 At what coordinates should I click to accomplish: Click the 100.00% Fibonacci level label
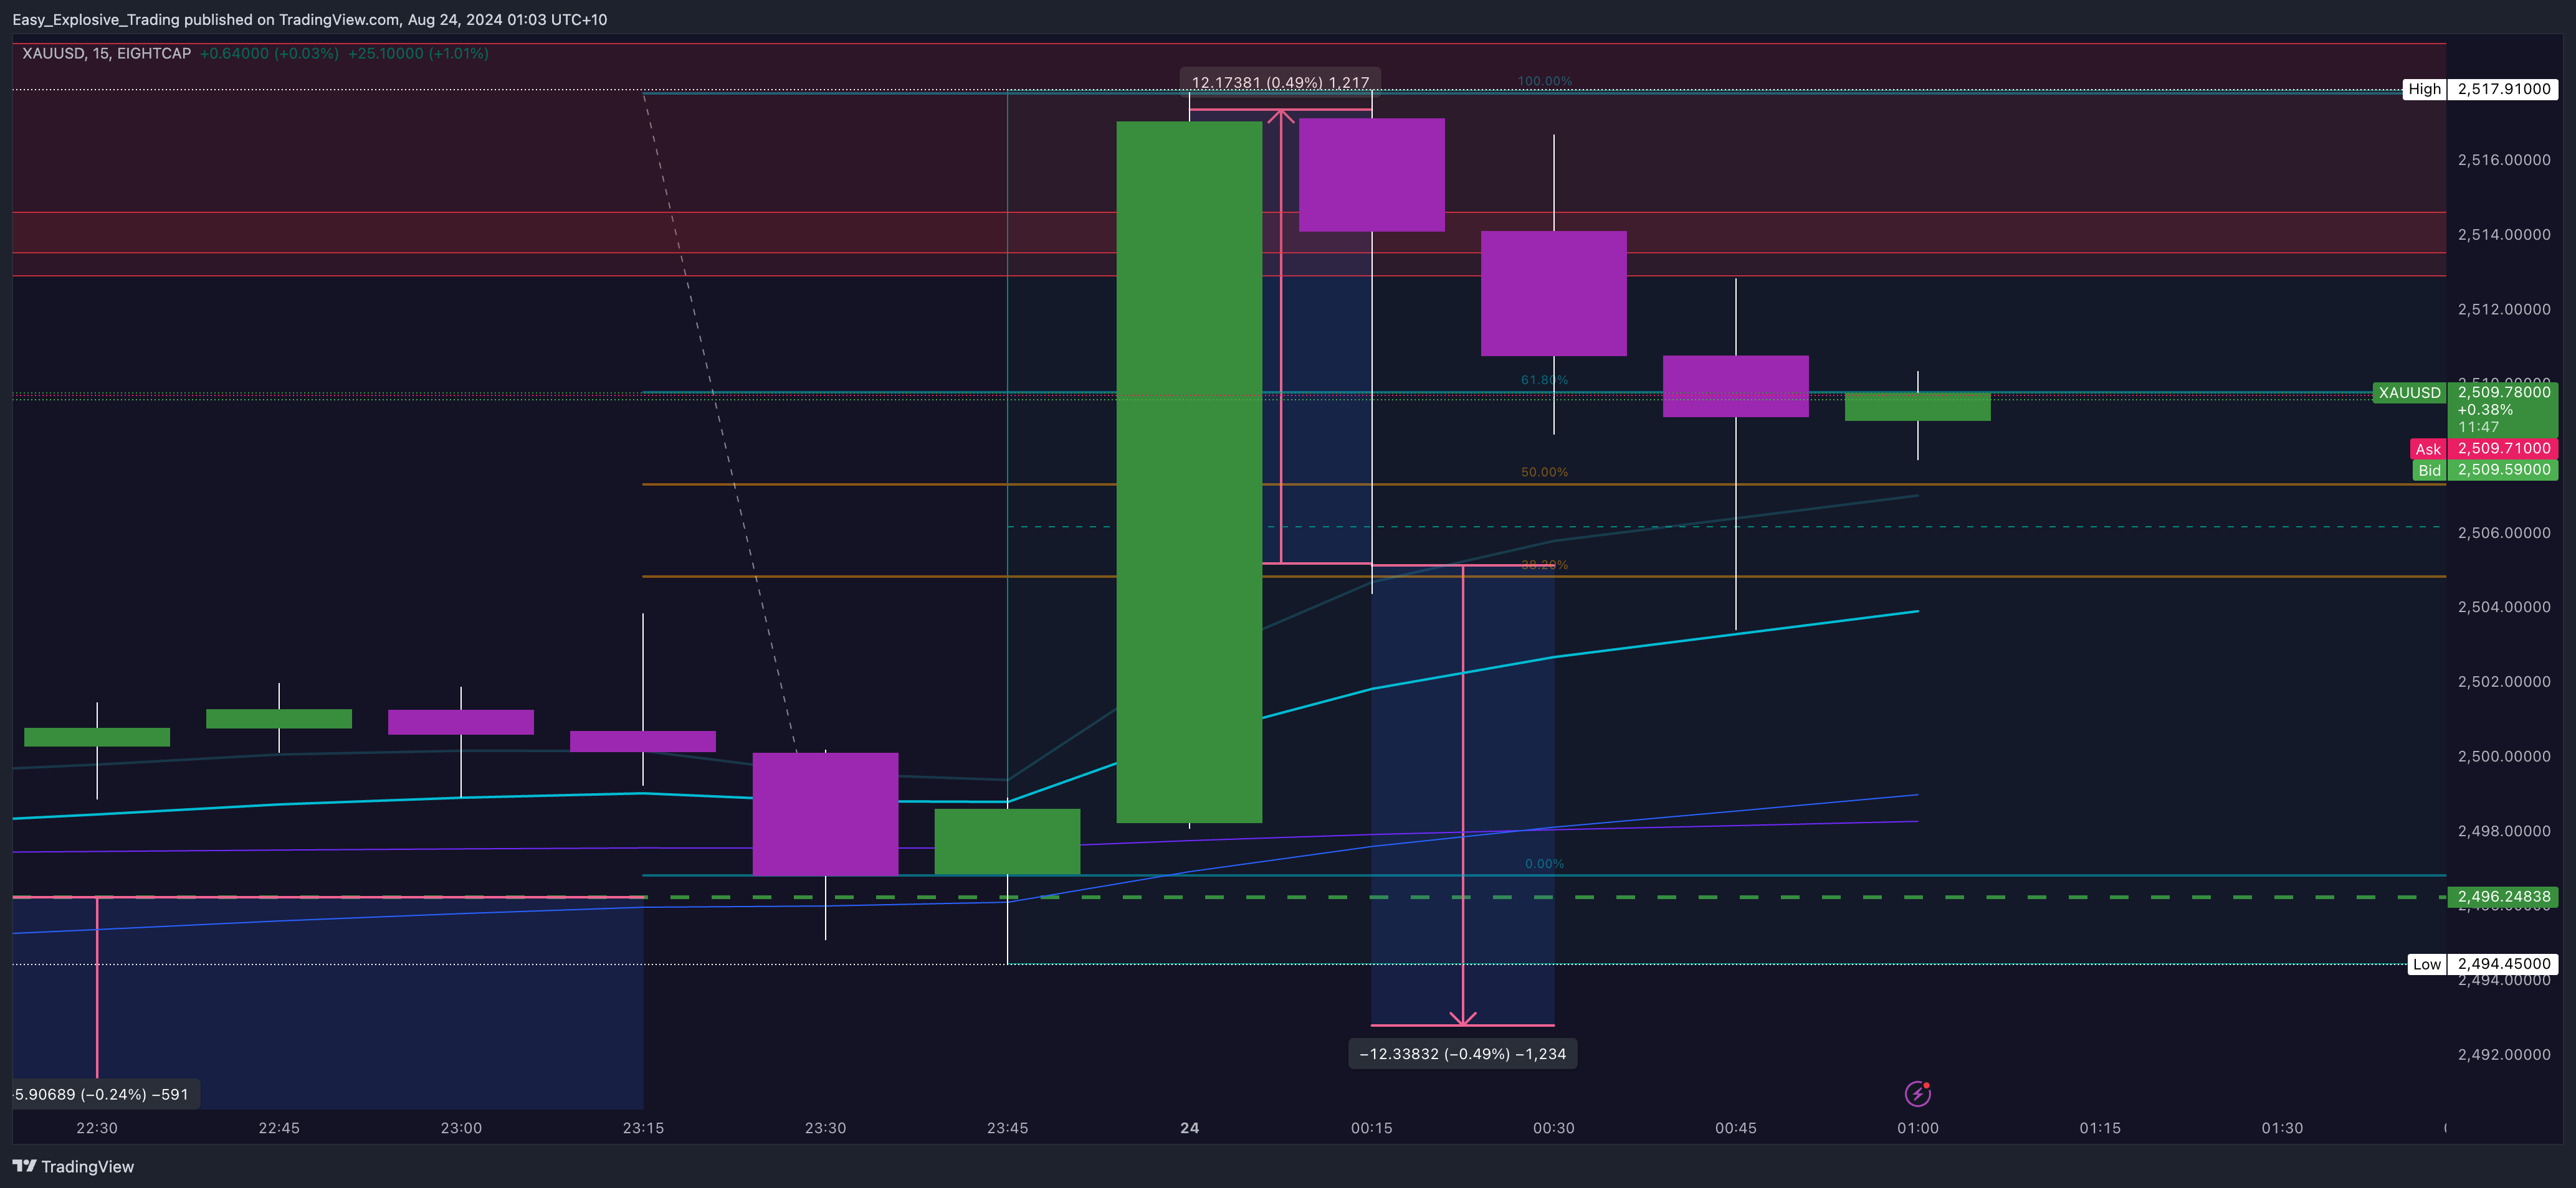point(1544,81)
